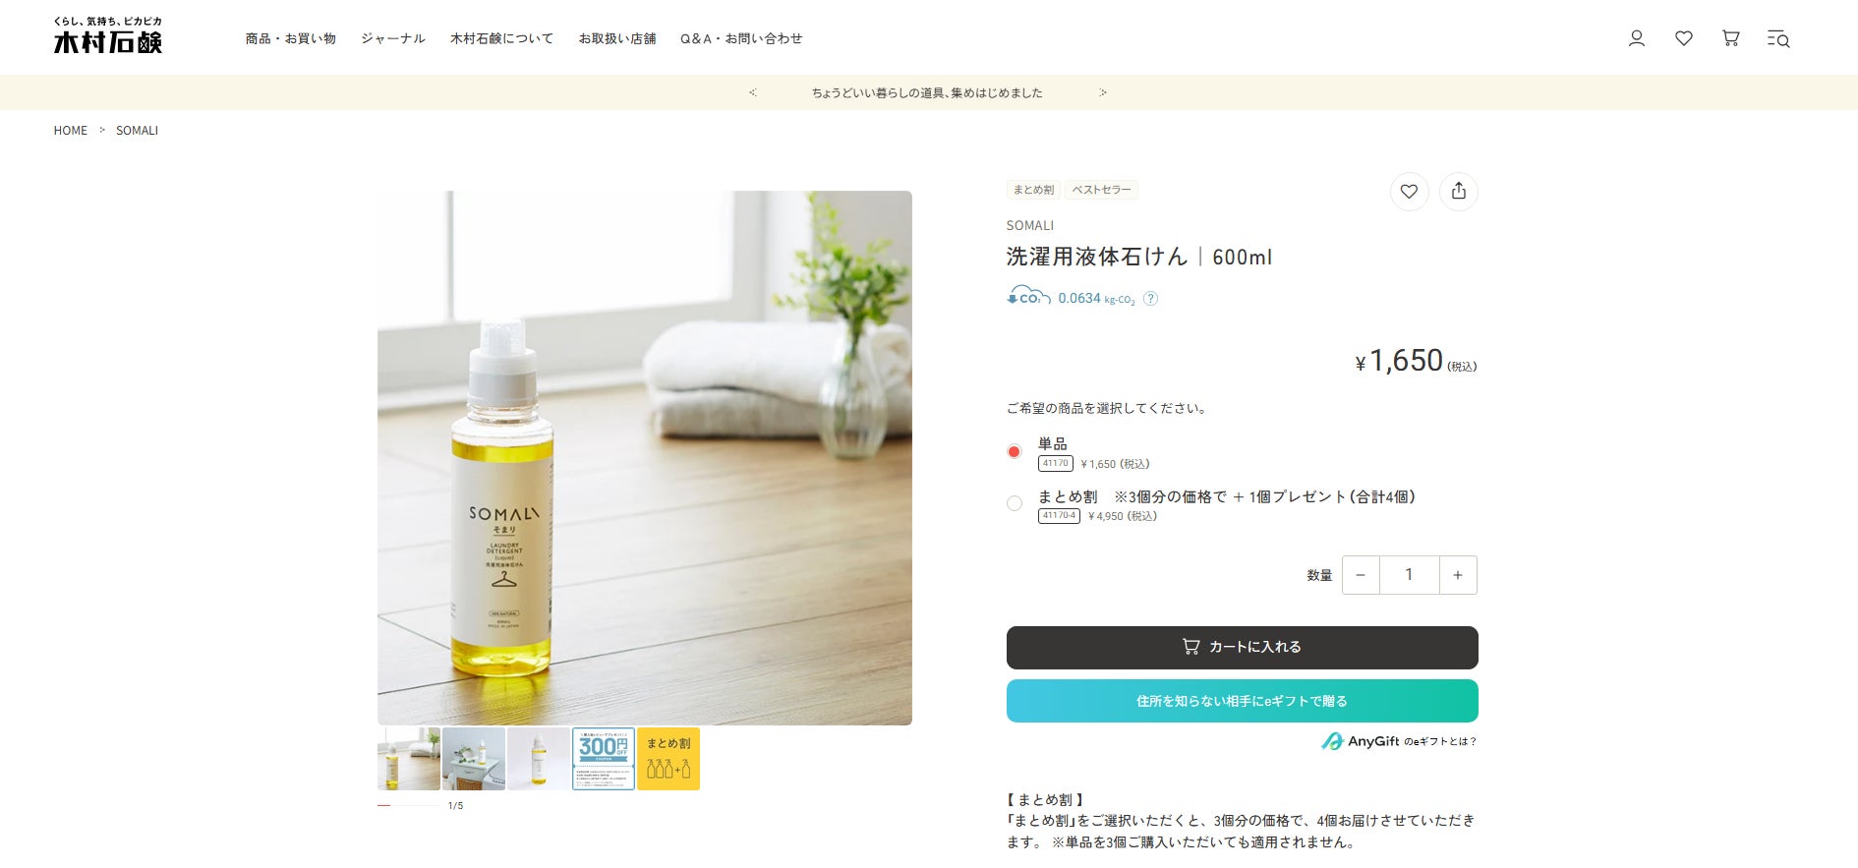This screenshot has height=868, width=1858.
Task: Click the share icon button
Action: 1459,192
